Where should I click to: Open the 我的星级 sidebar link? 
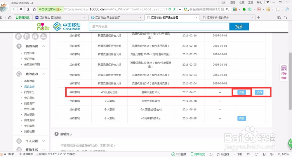tap(29, 98)
